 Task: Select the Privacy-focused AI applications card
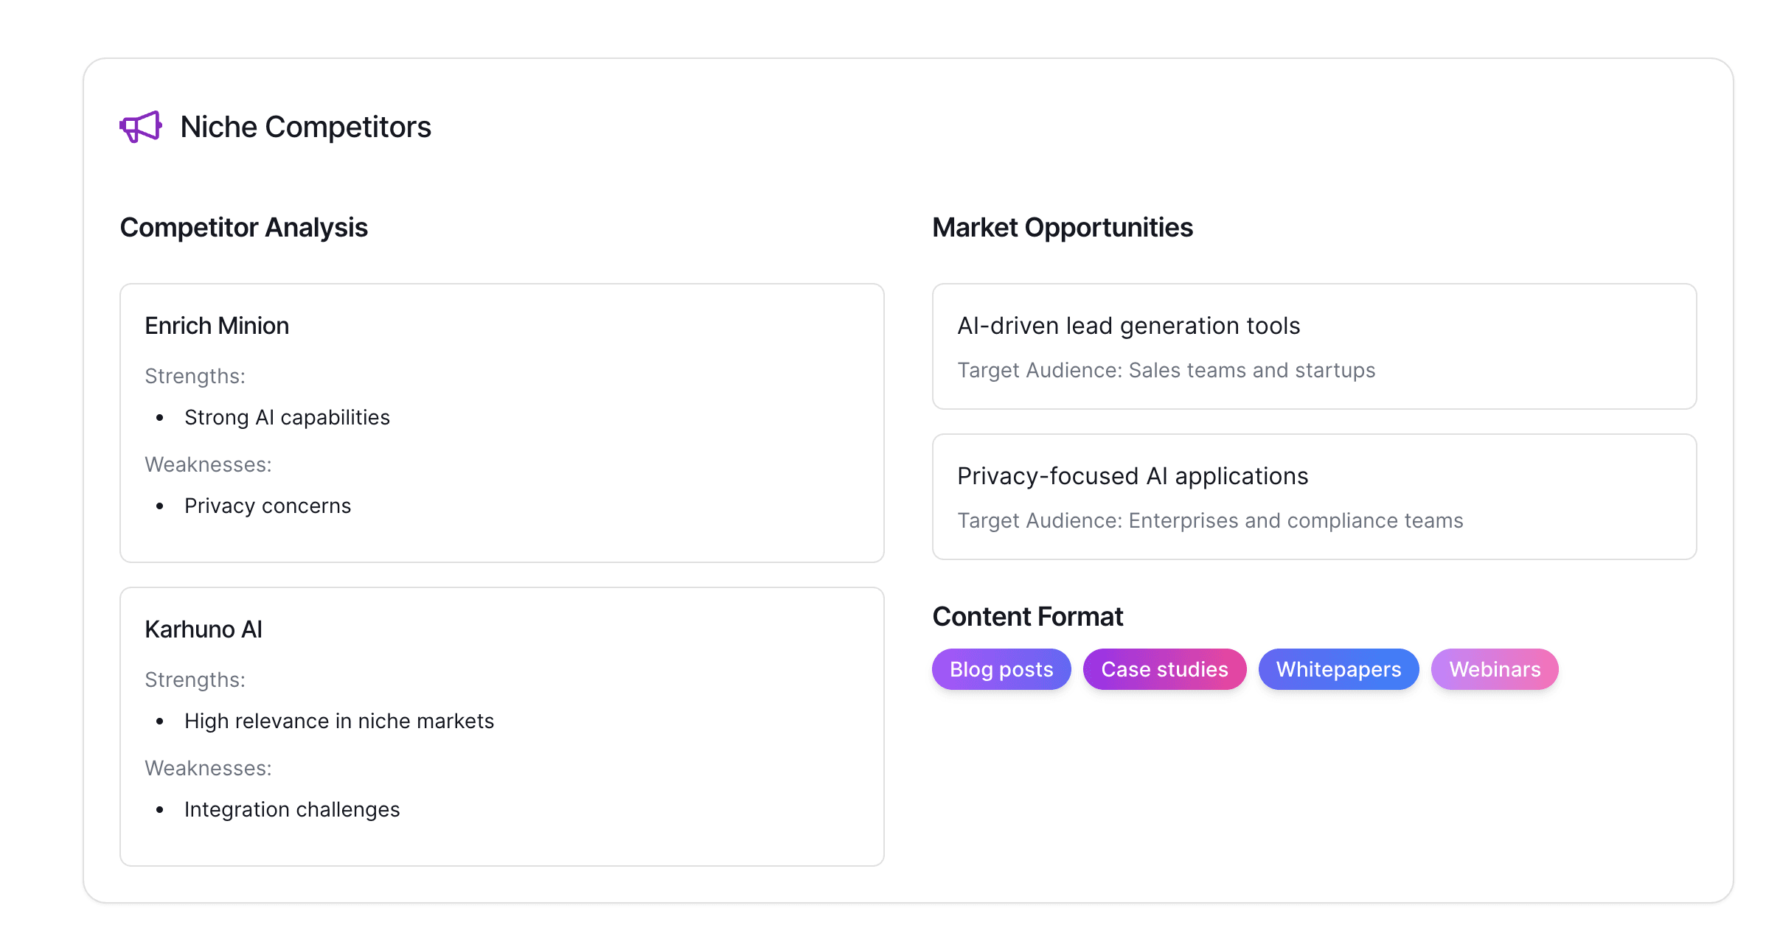pos(1314,496)
